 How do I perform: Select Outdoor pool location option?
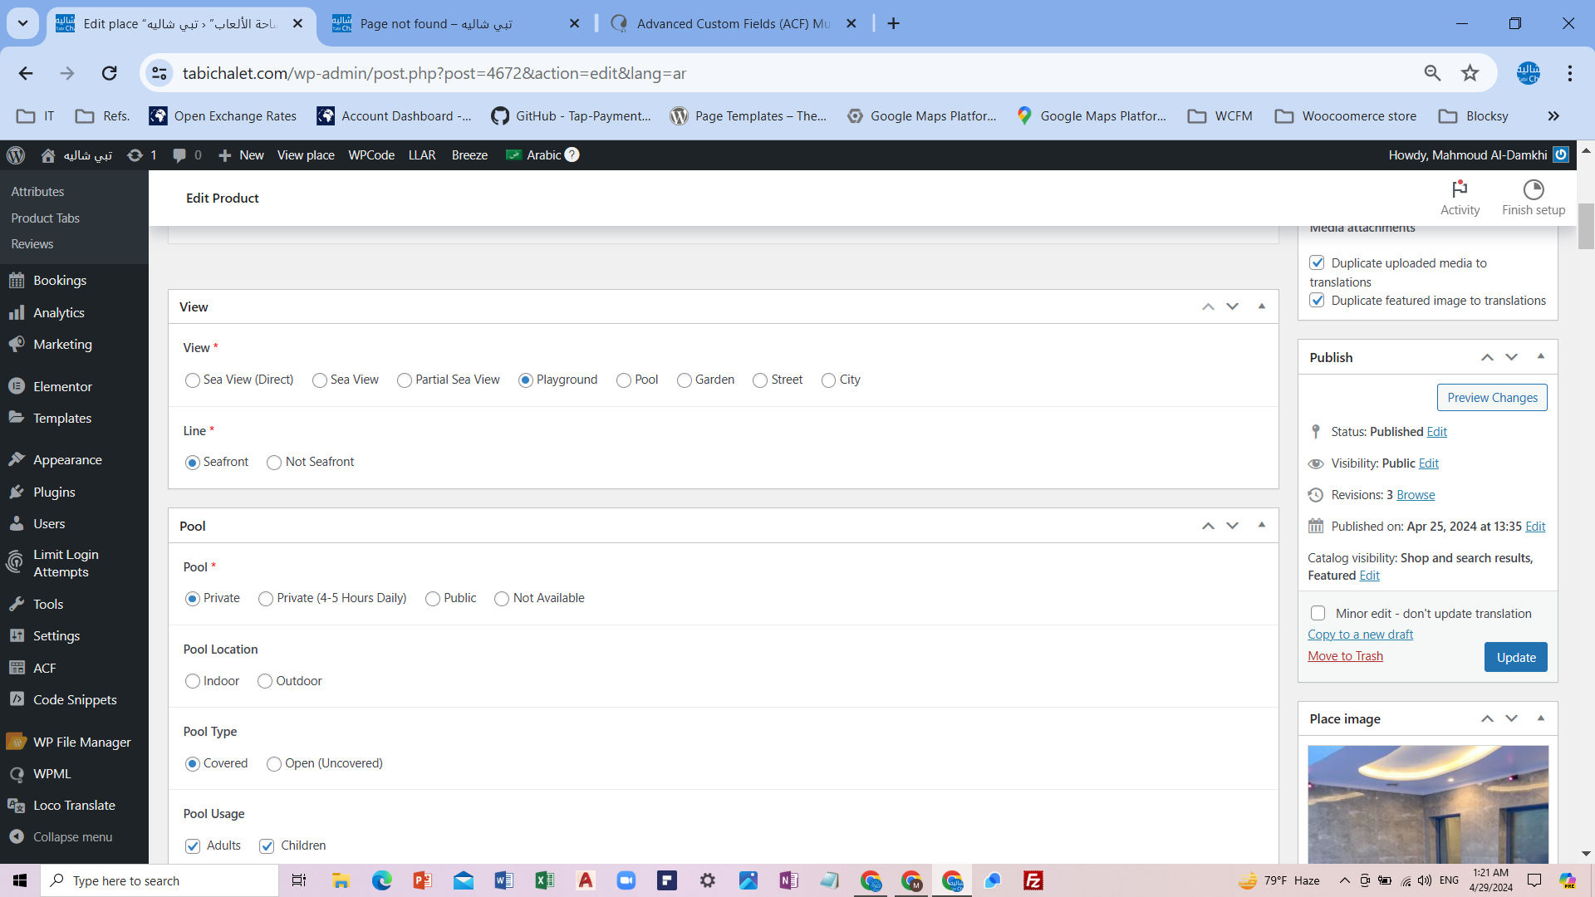264,681
